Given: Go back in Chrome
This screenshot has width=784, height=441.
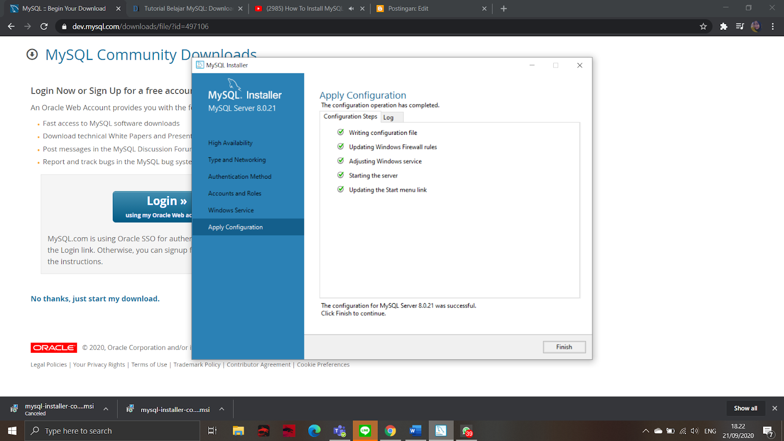Looking at the screenshot, I should coord(11,26).
